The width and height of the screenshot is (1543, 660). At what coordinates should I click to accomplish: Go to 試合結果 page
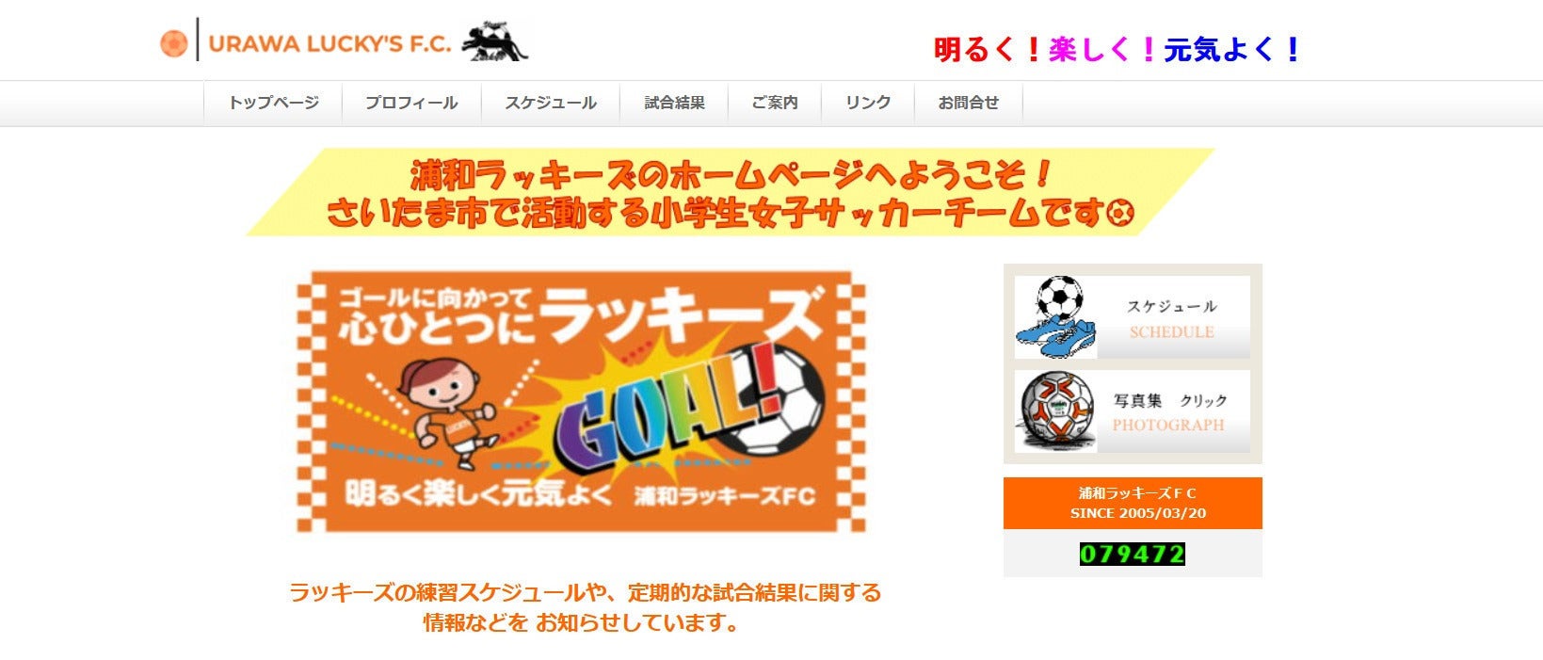[x=674, y=103]
